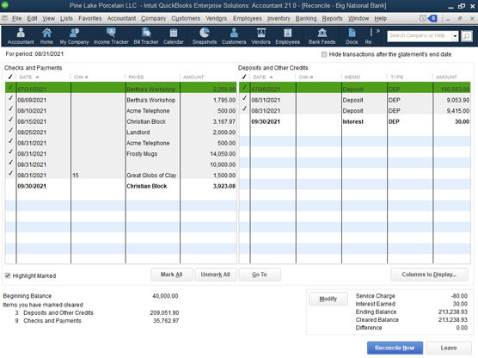This screenshot has height=358, width=478.
Task: Expand the toolbar overflow chevron
Action: click(378, 31)
